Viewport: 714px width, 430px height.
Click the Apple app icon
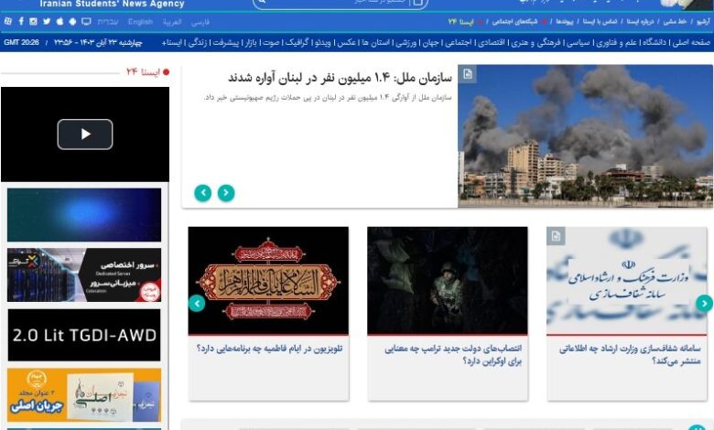coord(59,21)
